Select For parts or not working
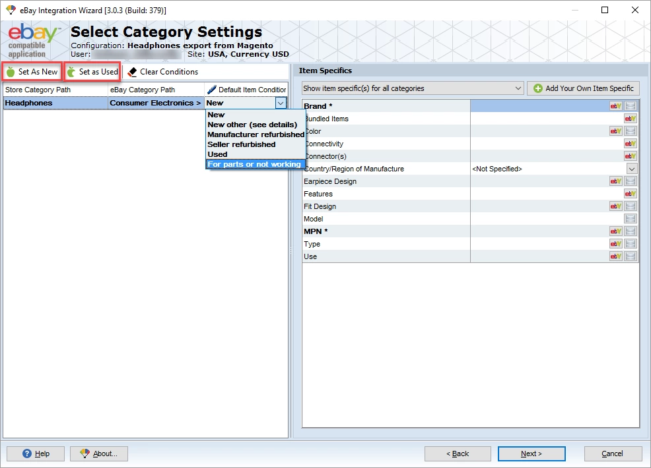The height and width of the screenshot is (468, 651). pyautogui.click(x=256, y=164)
